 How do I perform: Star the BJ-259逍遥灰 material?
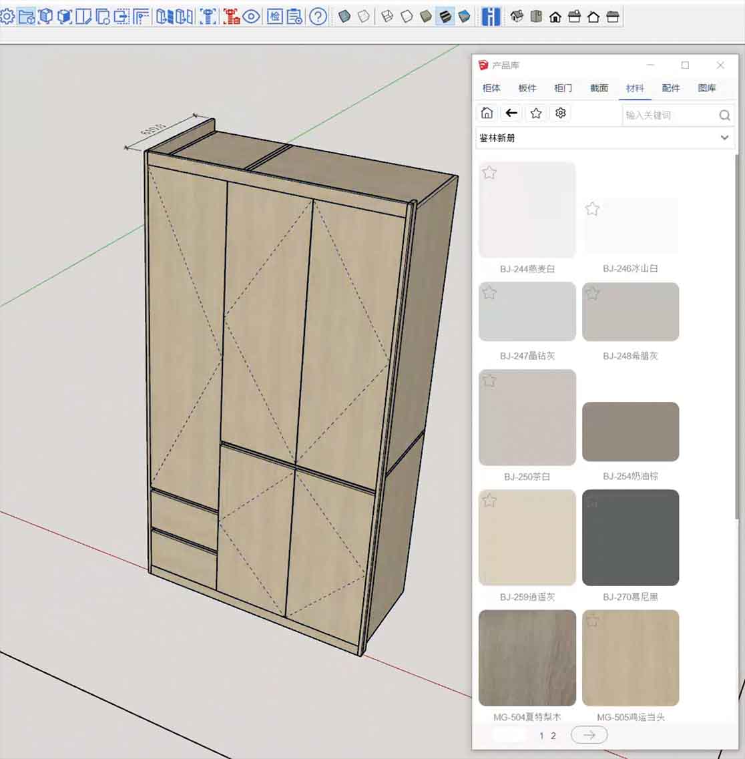pos(489,500)
